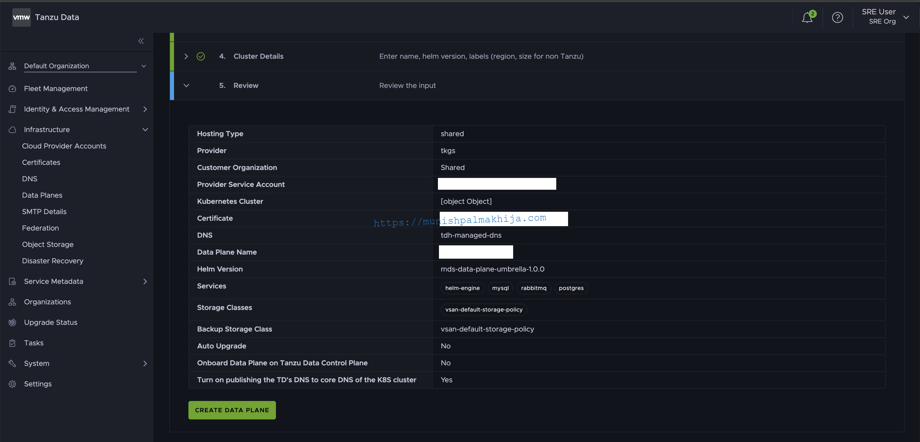This screenshot has height=442, width=920.
Task: Click the Tasks clipboard icon
Action: click(13, 343)
